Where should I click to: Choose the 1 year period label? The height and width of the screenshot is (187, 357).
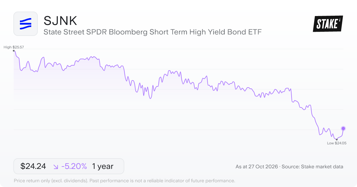tap(103, 166)
